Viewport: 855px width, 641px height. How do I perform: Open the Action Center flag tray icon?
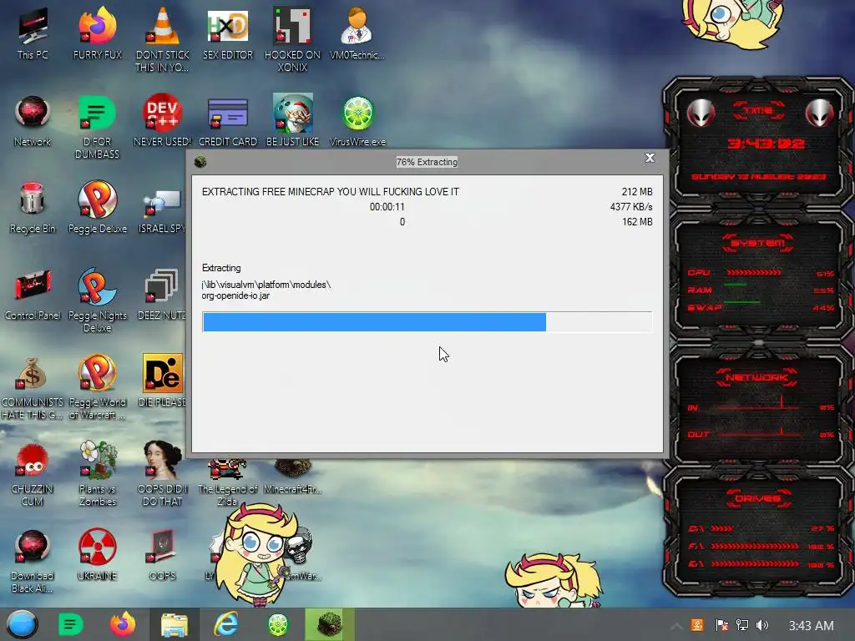(x=721, y=624)
